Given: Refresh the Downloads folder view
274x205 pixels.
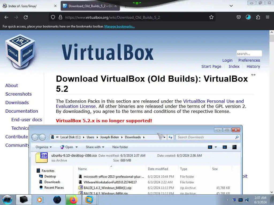Looking at the screenshot, I should [170, 137].
